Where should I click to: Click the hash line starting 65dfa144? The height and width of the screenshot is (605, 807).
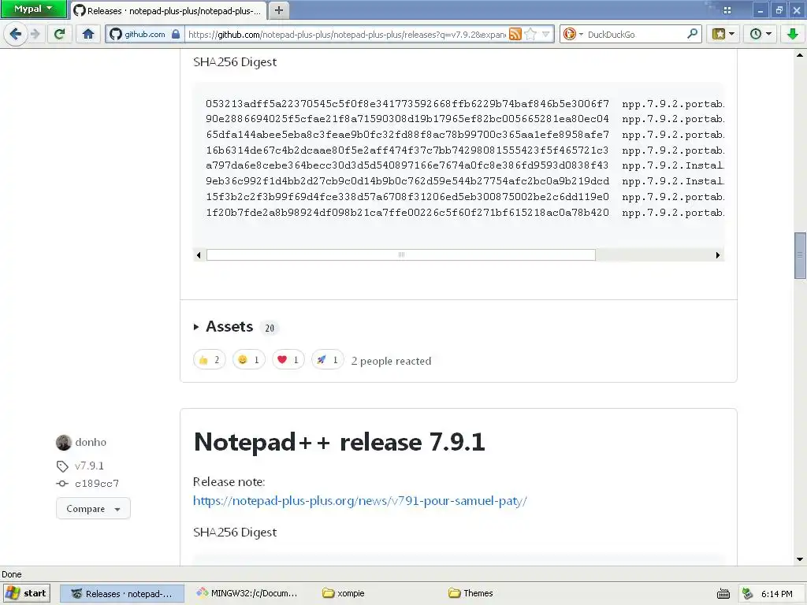(407, 135)
